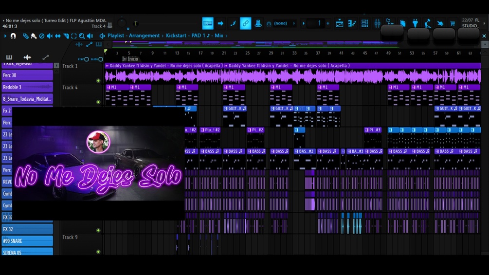Image resolution: width=489 pixels, height=275 pixels.
Task: Select the Track 4 label
Action: coord(70,88)
